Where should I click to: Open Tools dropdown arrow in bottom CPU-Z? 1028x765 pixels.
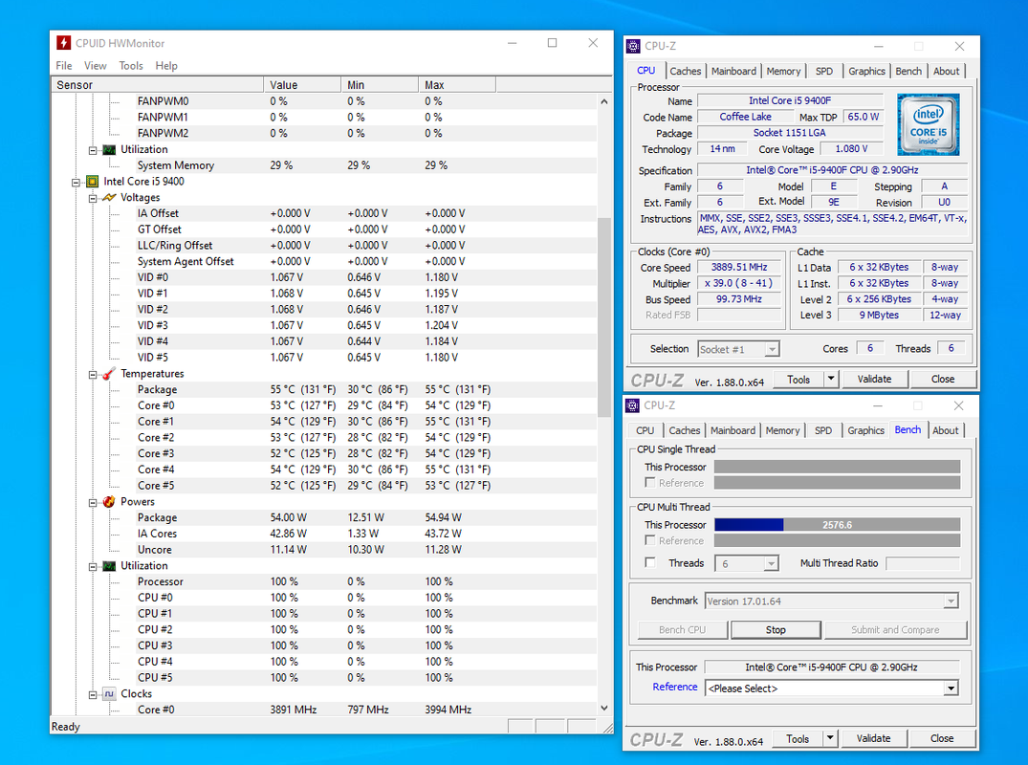(831, 738)
